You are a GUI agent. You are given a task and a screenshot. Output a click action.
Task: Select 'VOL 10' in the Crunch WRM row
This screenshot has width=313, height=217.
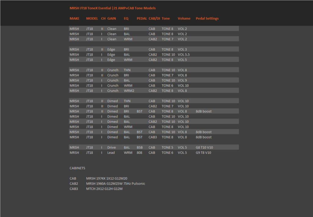pos(183,86)
